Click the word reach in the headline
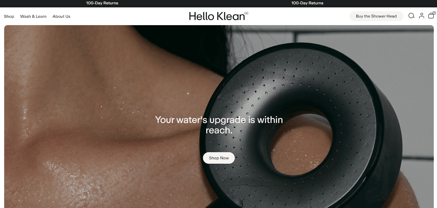Screen dimensions: 437x208 click(219, 130)
